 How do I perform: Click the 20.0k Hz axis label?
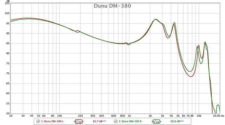coord(219,116)
